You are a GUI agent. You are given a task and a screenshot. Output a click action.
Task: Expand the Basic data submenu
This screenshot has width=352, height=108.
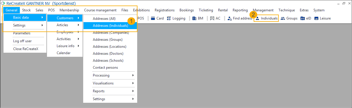25,17
